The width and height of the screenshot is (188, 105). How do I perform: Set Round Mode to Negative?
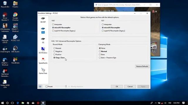coord(58,51)
